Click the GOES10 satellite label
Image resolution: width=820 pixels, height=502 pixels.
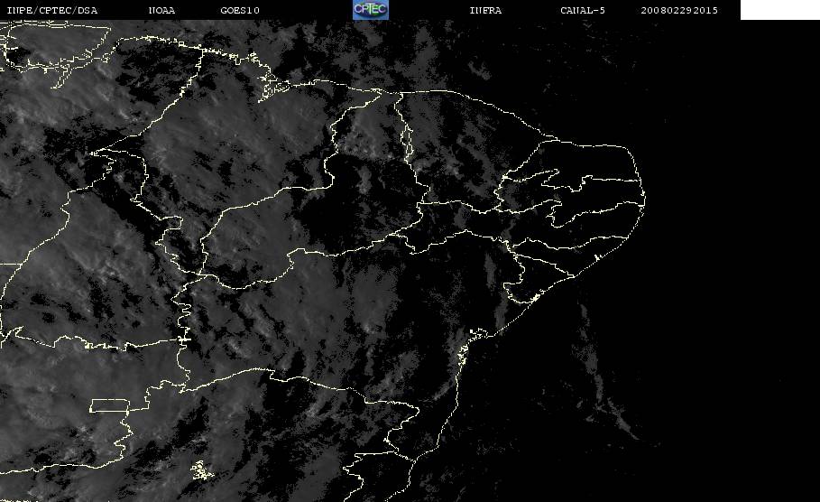point(240,10)
